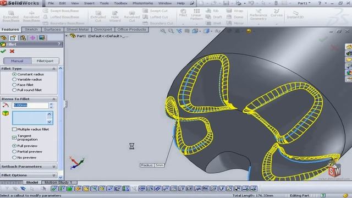Select Variable radius fillet type

tap(14, 79)
